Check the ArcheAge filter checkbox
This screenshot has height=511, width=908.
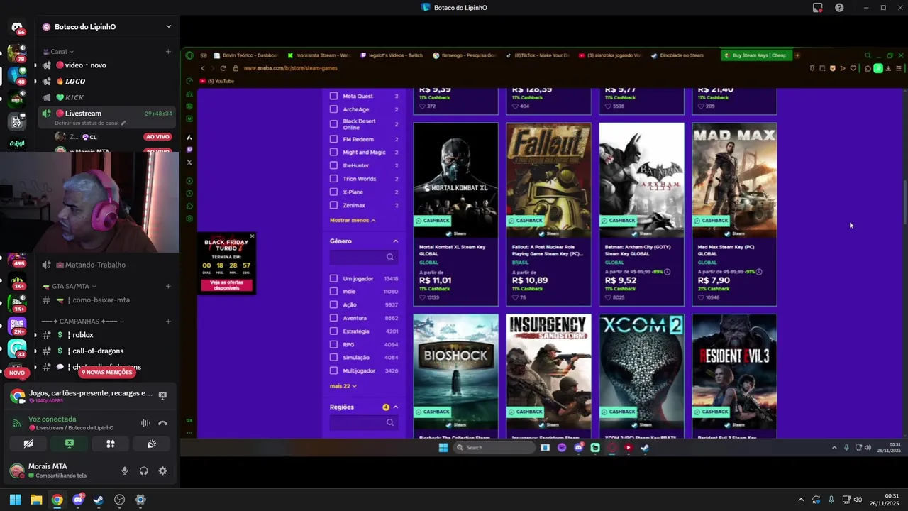click(333, 109)
